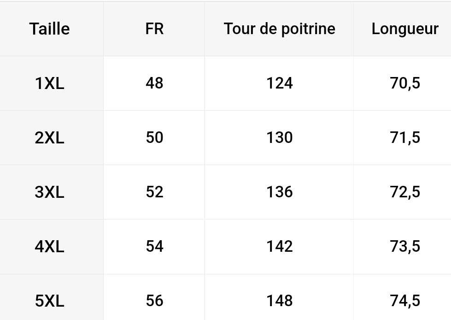Click chest measurement 136 cell
Viewport: 451px width, 320px height.
click(279, 192)
